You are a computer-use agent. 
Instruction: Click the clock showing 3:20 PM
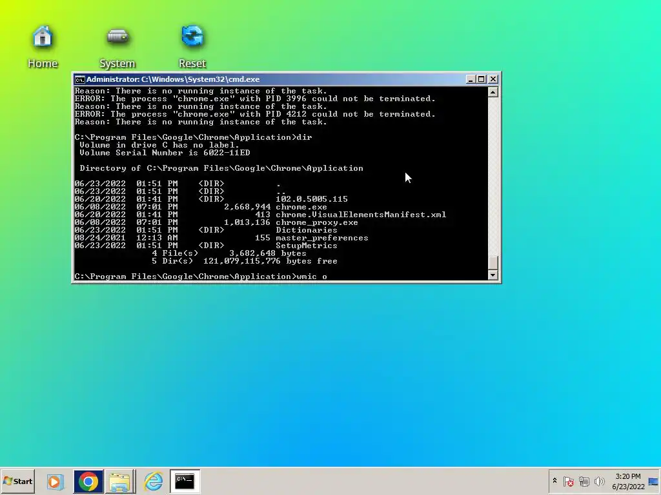[x=628, y=481]
